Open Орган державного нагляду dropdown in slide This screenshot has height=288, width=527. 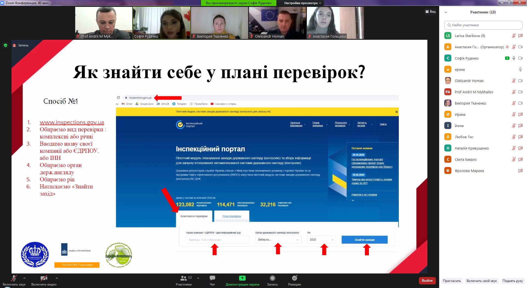point(278,240)
